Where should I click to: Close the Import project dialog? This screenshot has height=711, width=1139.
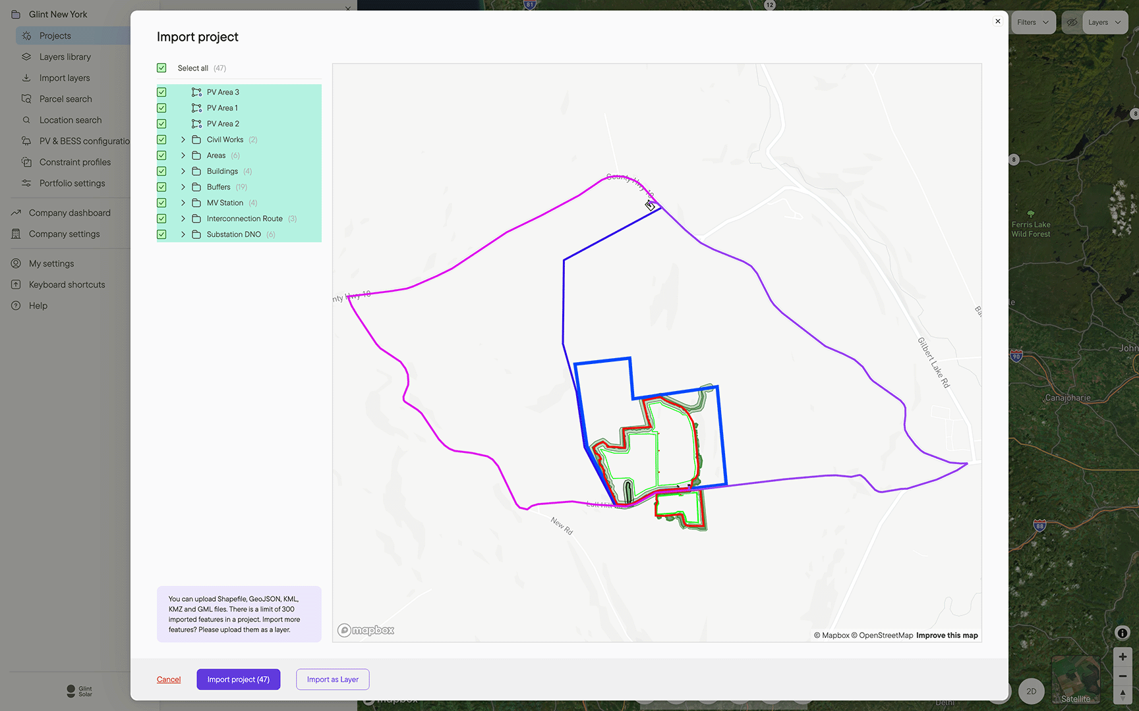click(x=998, y=21)
